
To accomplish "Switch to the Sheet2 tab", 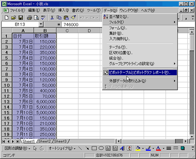I will click(44, 141).
